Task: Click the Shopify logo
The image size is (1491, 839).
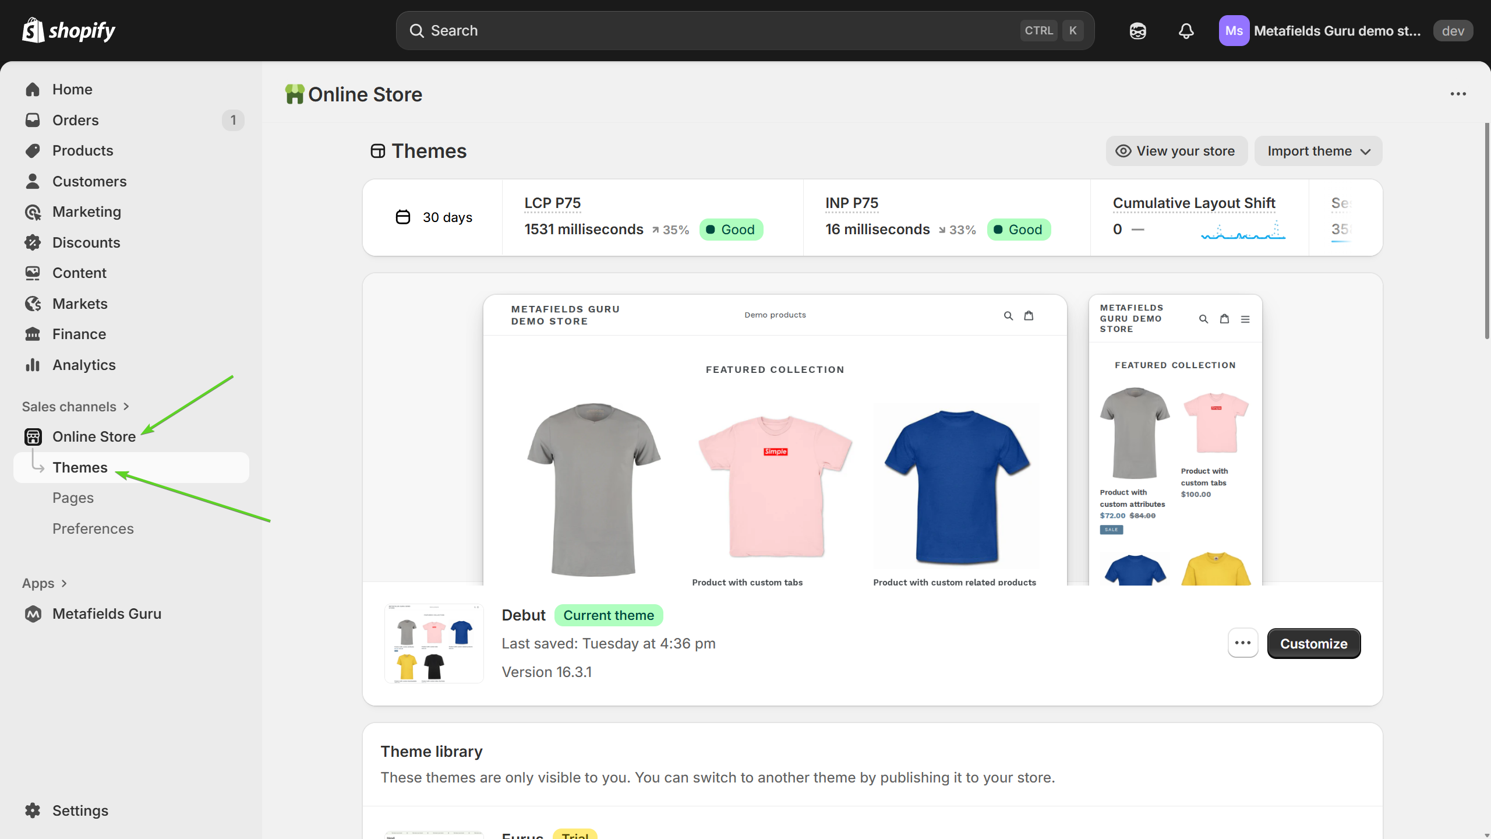Action: (69, 30)
